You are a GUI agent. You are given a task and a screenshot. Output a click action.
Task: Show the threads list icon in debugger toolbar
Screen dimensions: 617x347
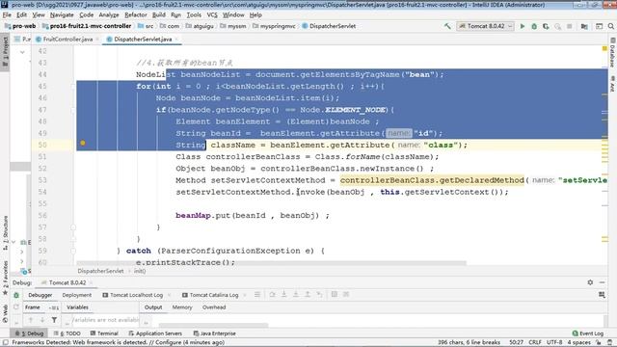[257, 294]
